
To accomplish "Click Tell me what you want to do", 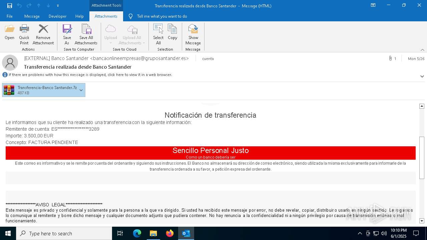I will point(162,16).
